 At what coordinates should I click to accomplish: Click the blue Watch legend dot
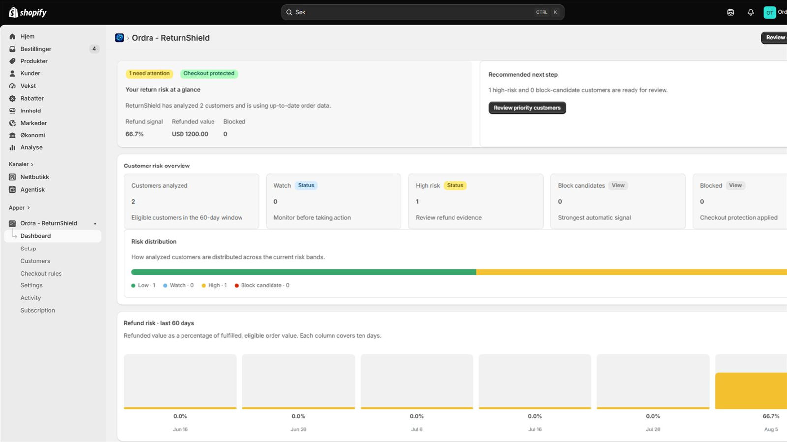click(165, 285)
